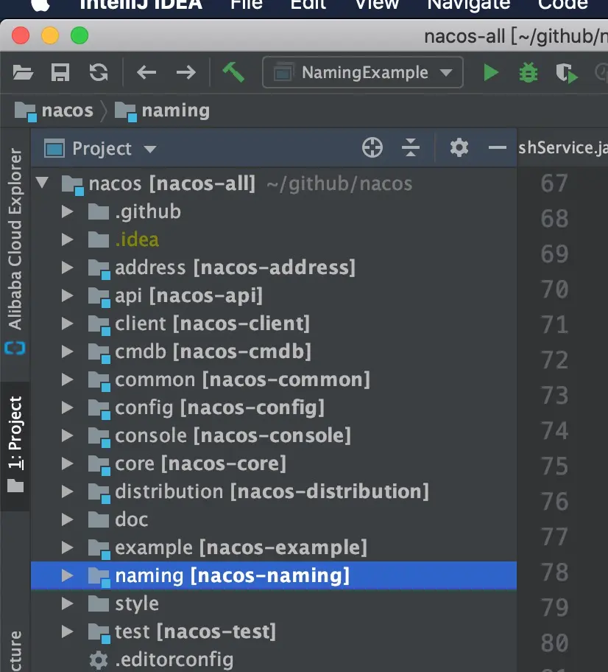Run NamingExample with the green play icon
The width and height of the screenshot is (608, 672).
(x=491, y=72)
